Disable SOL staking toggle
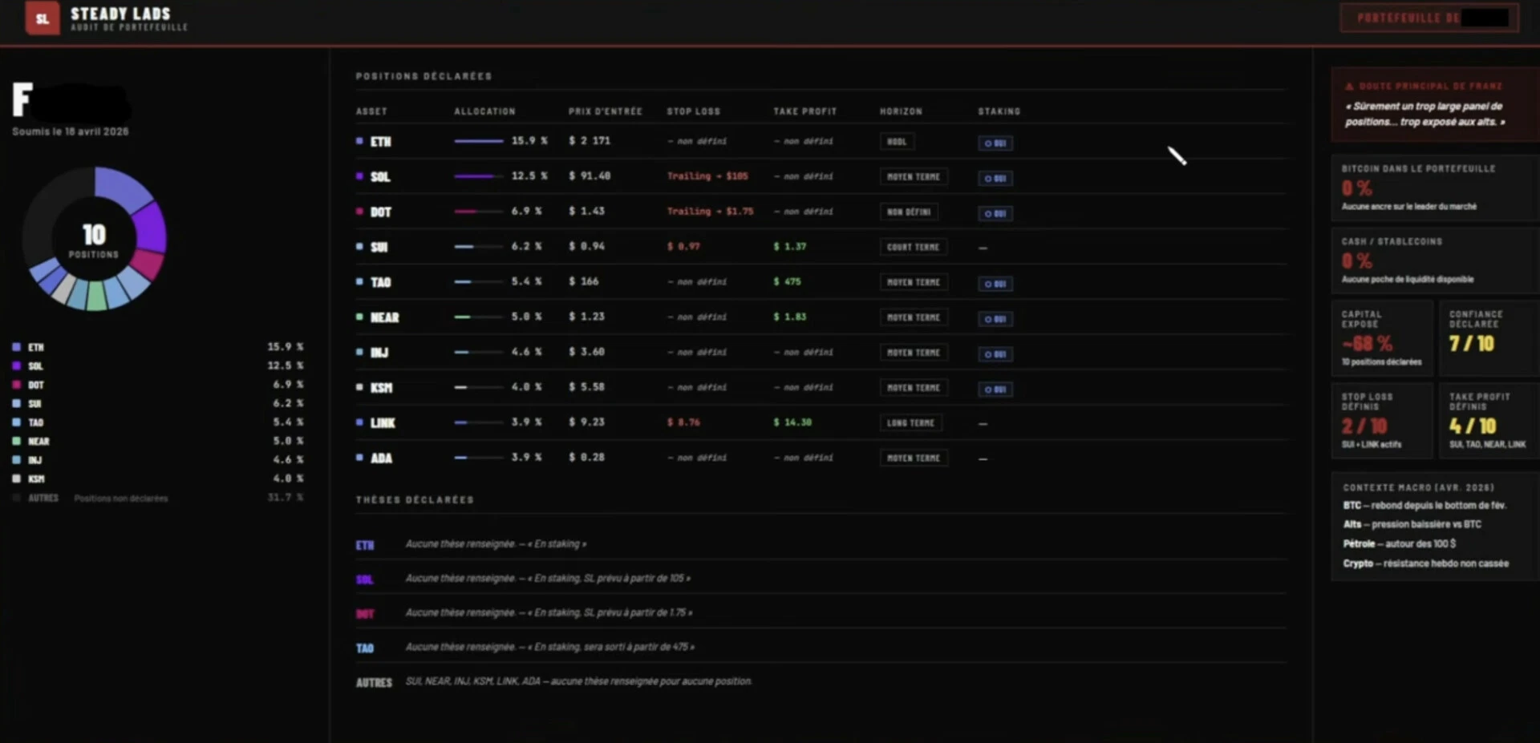This screenshot has width=1540, height=743. [995, 178]
